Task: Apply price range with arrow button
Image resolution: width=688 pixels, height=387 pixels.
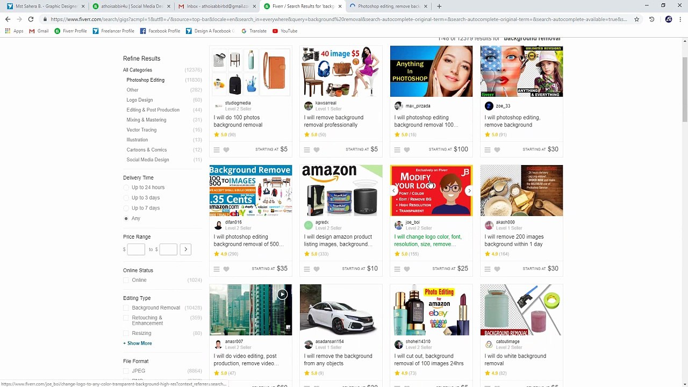Action: 185,249
